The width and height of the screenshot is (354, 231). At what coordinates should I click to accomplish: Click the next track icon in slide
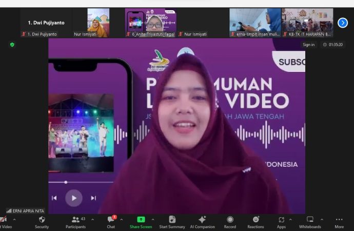(x=93, y=198)
